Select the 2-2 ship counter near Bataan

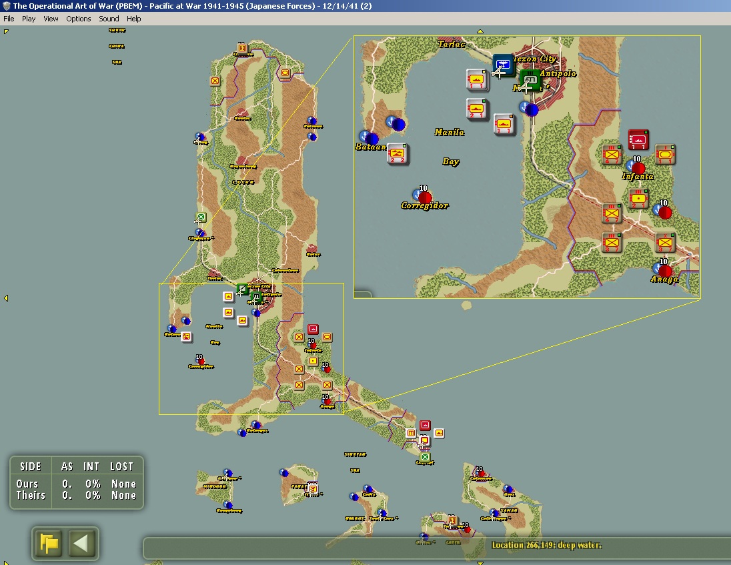click(398, 153)
